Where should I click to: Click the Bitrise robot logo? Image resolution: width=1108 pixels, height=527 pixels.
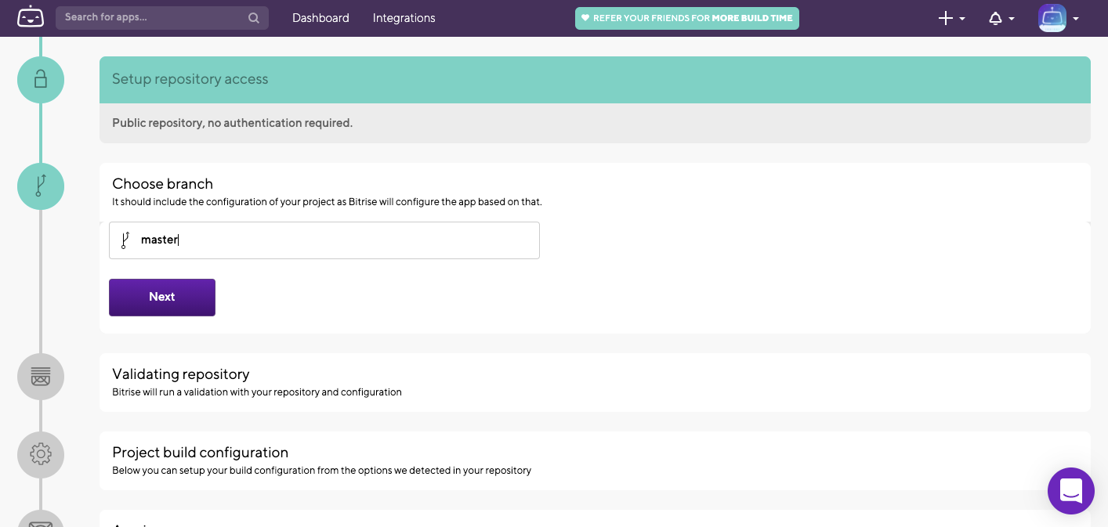tap(31, 17)
